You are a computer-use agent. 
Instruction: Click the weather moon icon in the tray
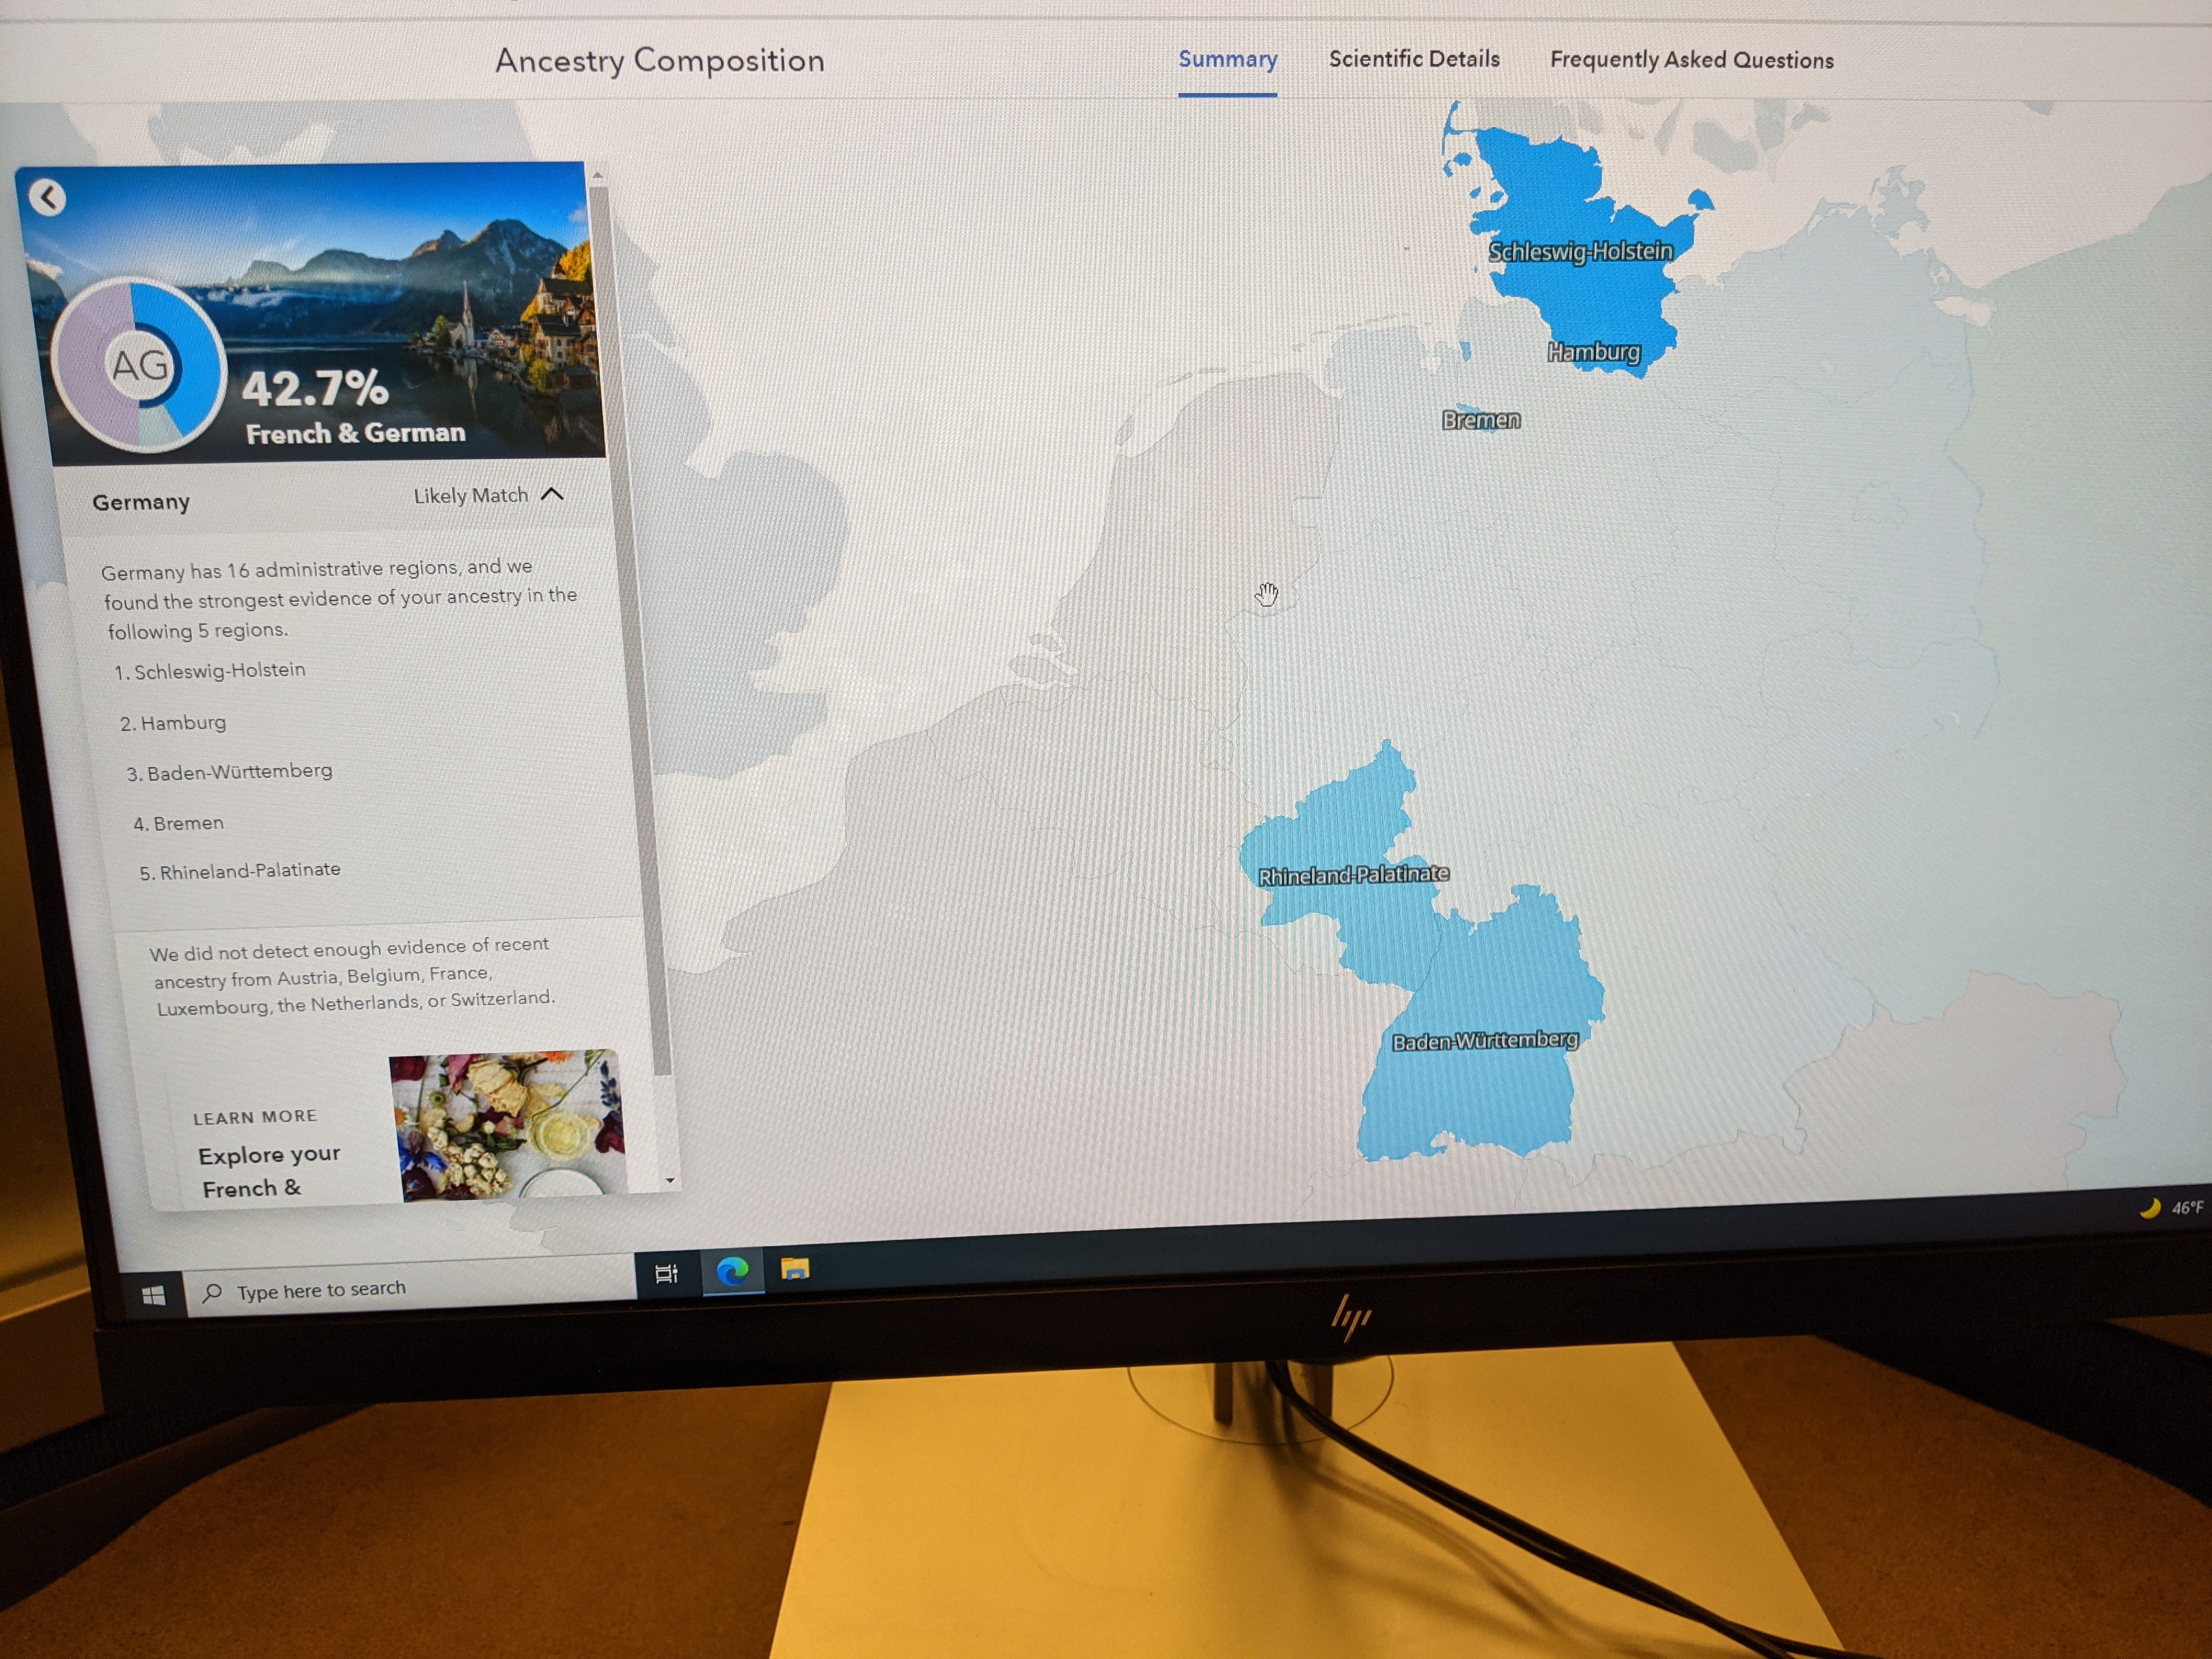[x=2149, y=1208]
